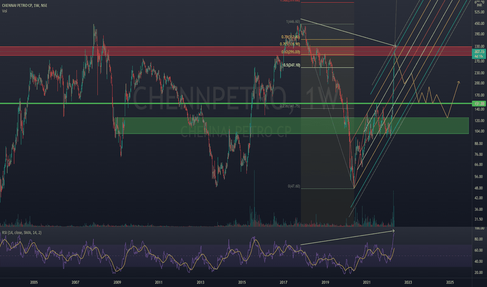Image resolution: width=487 pixels, height=287 pixels.
Task: Click the 2019 label on time axis
Action: [325, 282]
